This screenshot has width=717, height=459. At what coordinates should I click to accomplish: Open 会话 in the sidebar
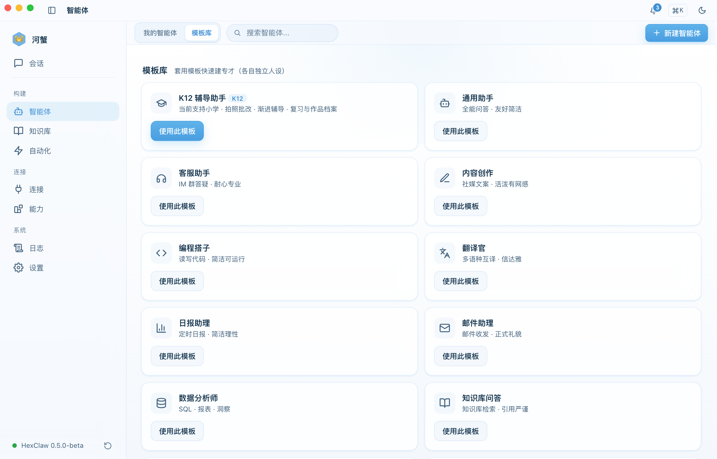tap(63, 63)
